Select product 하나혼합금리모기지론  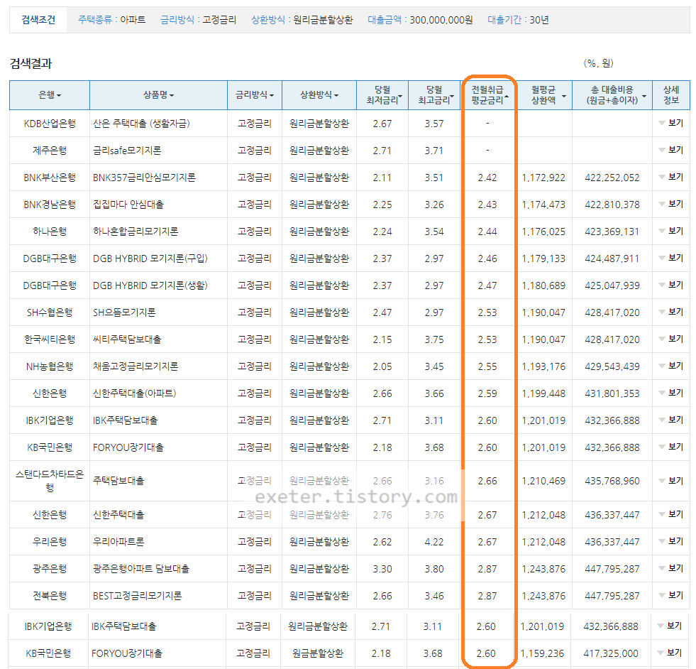(136, 232)
